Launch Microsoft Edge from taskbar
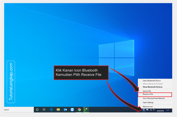 click(x=51, y=110)
